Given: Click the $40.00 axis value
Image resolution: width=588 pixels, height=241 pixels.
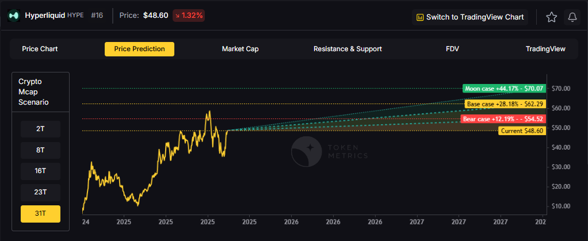Looking at the screenshot, I should [x=561, y=147].
